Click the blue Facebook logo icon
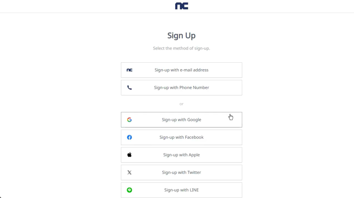The width and height of the screenshot is (354, 198). 129,137
